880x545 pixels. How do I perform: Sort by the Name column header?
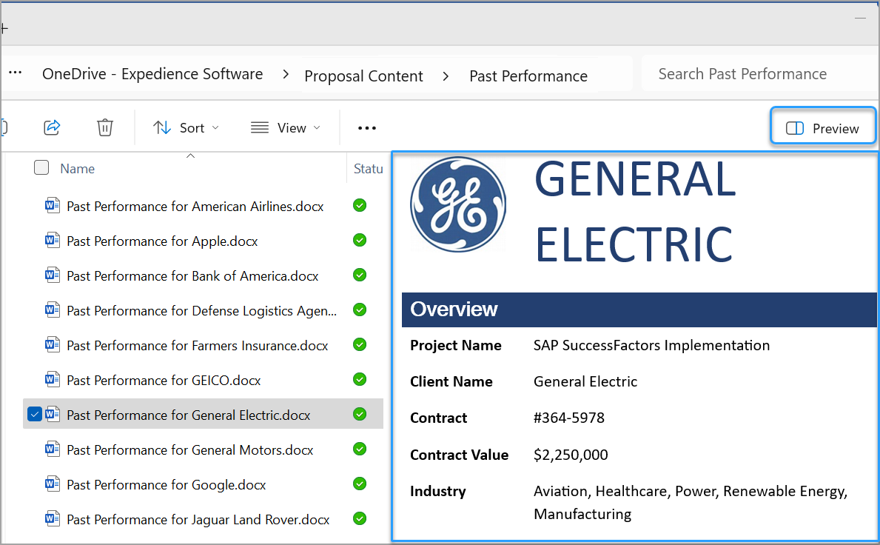pos(78,169)
